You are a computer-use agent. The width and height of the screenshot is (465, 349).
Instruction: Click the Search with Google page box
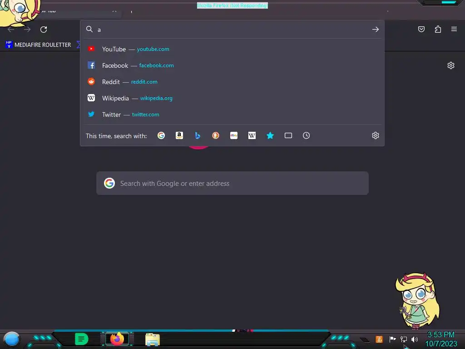click(x=232, y=183)
